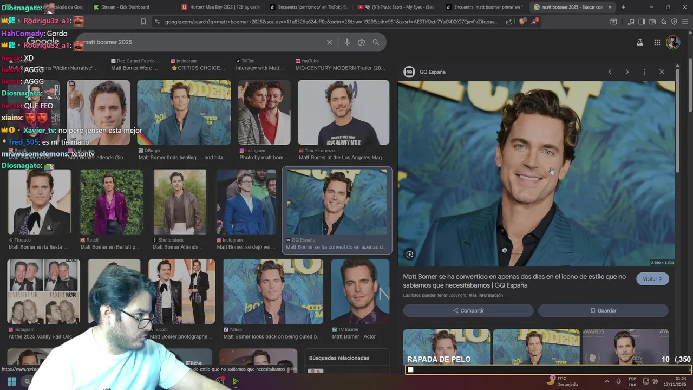Open the Brave VPN shield icon
693x390 pixels.
click(x=674, y=22)
